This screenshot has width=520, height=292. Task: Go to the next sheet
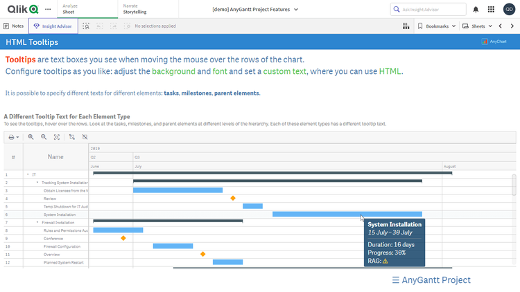[x=511, y=26]
